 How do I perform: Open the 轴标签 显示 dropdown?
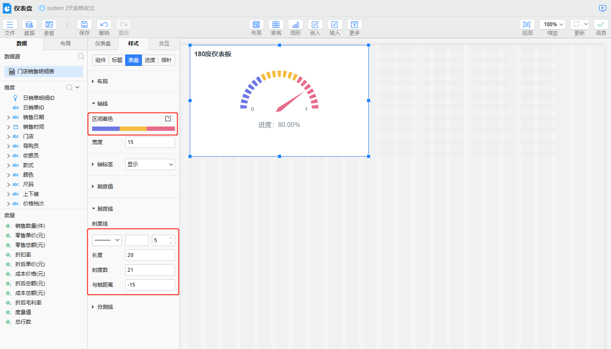click(x=150, y=164)
